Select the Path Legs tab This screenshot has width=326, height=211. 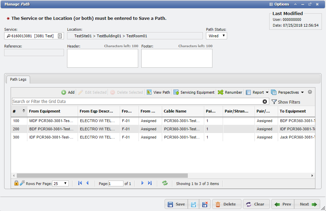(x=18, y=79)
